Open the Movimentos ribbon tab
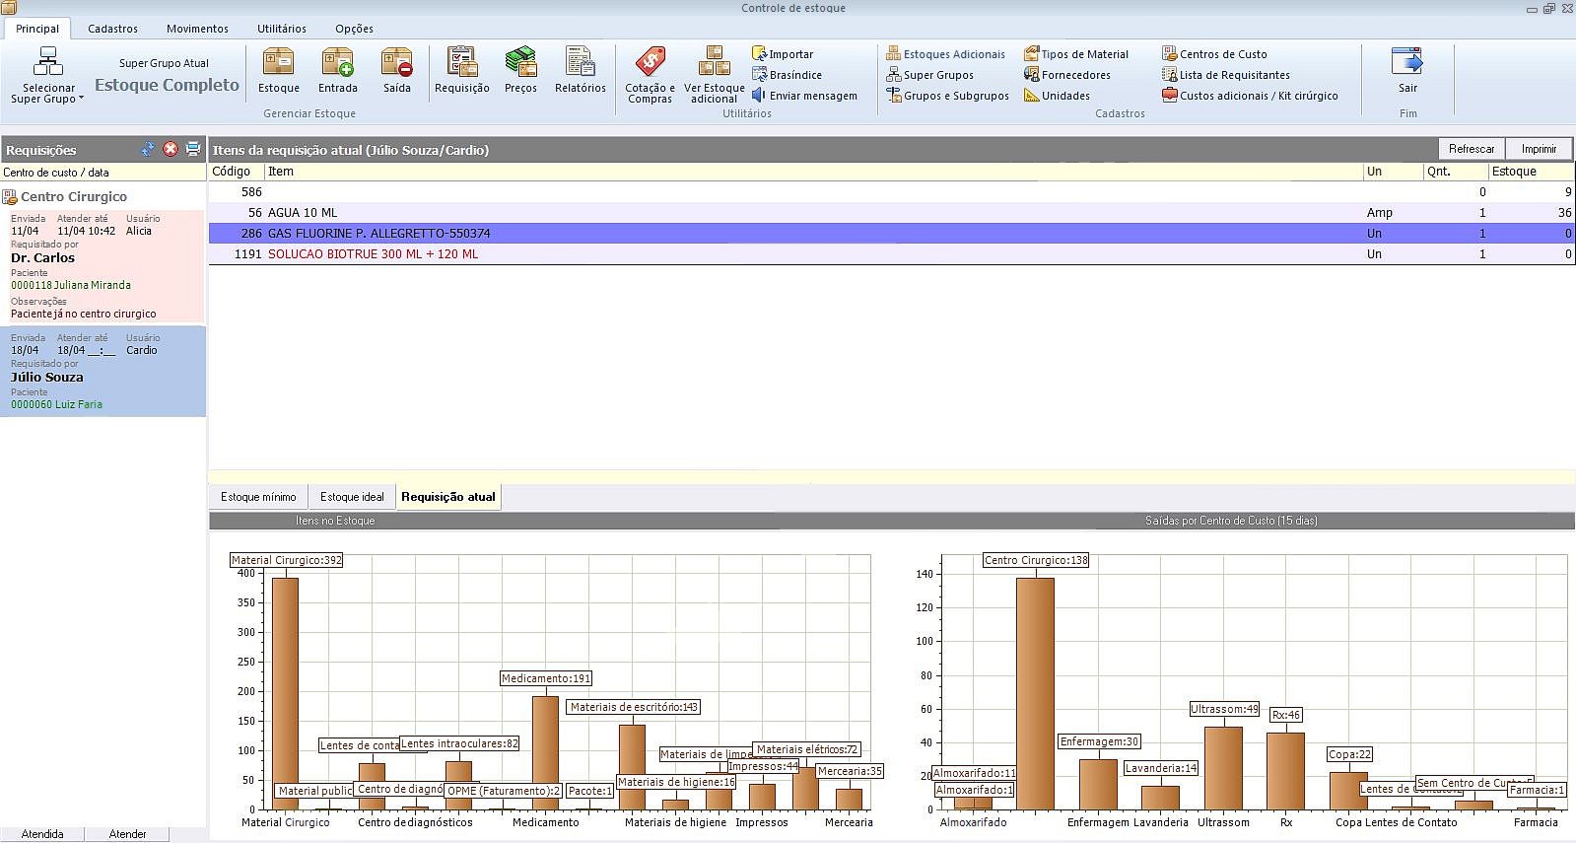The image size is (1576, 843). 197,29
